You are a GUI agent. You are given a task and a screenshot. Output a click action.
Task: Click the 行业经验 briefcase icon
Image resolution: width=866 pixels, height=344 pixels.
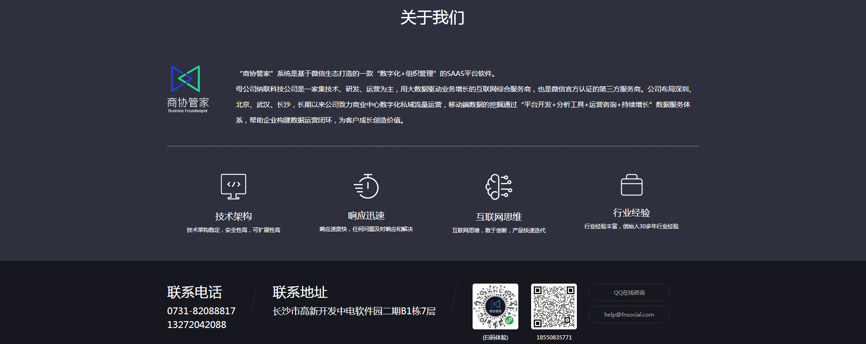631,185
